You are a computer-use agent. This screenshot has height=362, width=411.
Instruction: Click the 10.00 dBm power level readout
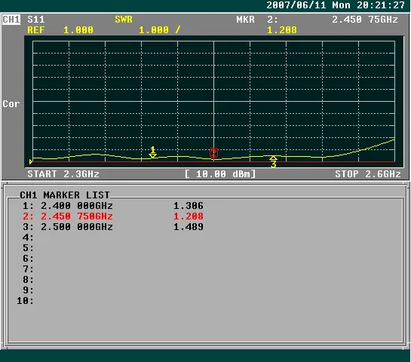[220, 174]
